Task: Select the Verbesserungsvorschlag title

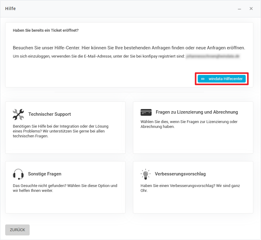Action: tap(180, 174)
